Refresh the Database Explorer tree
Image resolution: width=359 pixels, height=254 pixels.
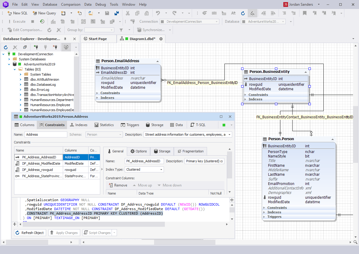click(5, 47)
